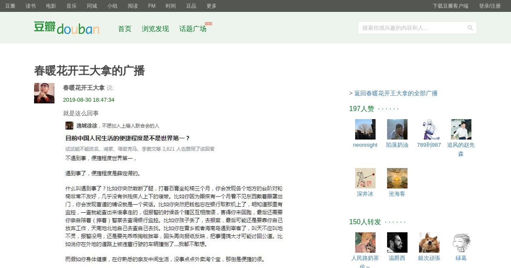The width and height of the screenshot is (511, 268).
Task: Open 春暖花开王大拿's profile avatar
Action: tap(44, 93)
